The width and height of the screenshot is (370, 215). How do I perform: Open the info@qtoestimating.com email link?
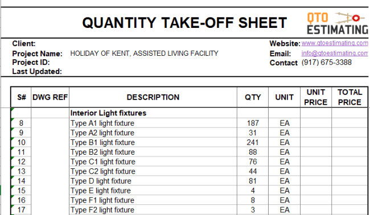(x=335, y=53)
